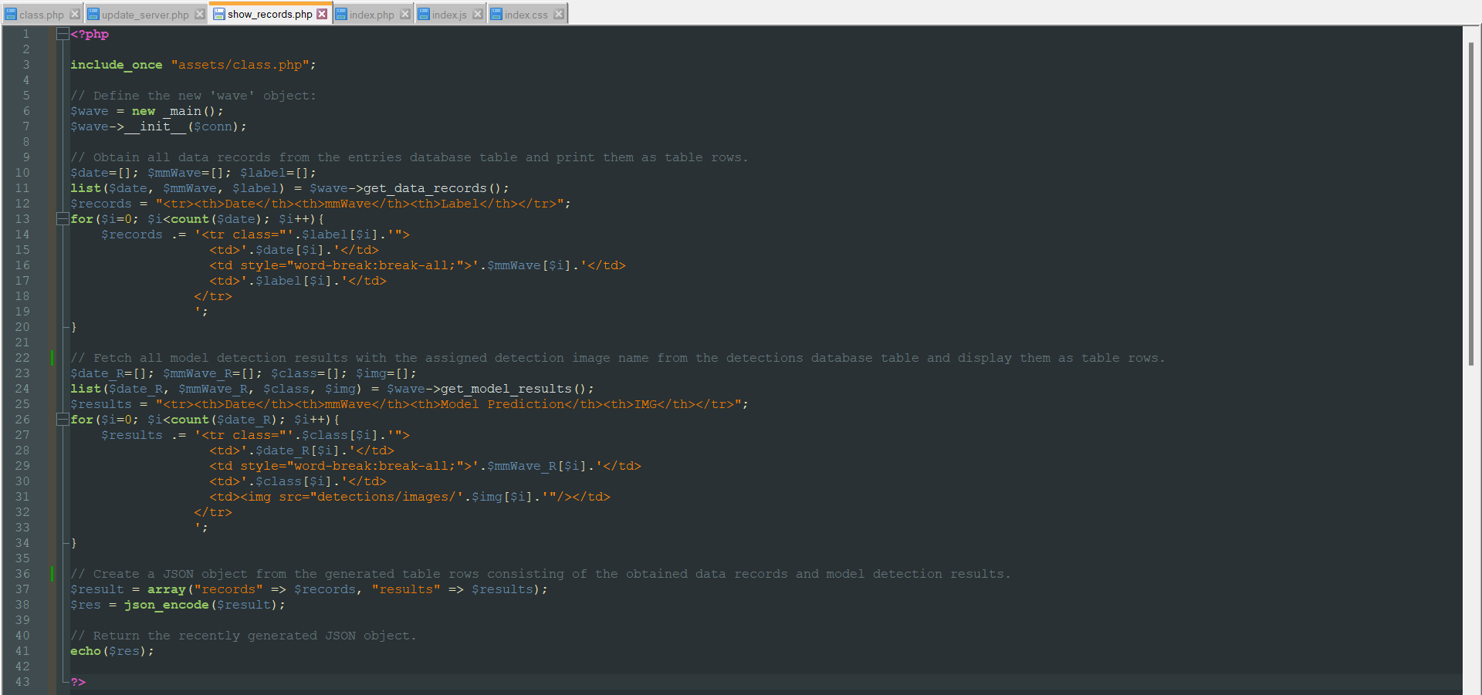Close the update_server.php tab
The image size is (1482, 695).
point(200,12)
